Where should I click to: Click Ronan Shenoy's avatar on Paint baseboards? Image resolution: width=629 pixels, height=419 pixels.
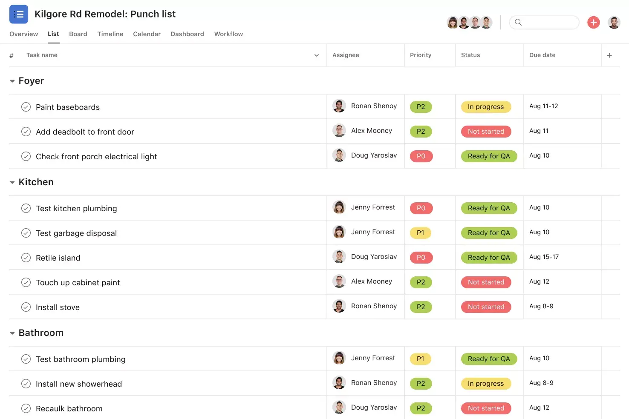click(x=339, y=106)
